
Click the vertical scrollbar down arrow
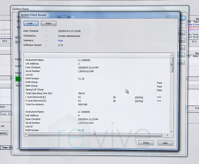(172, 132)
